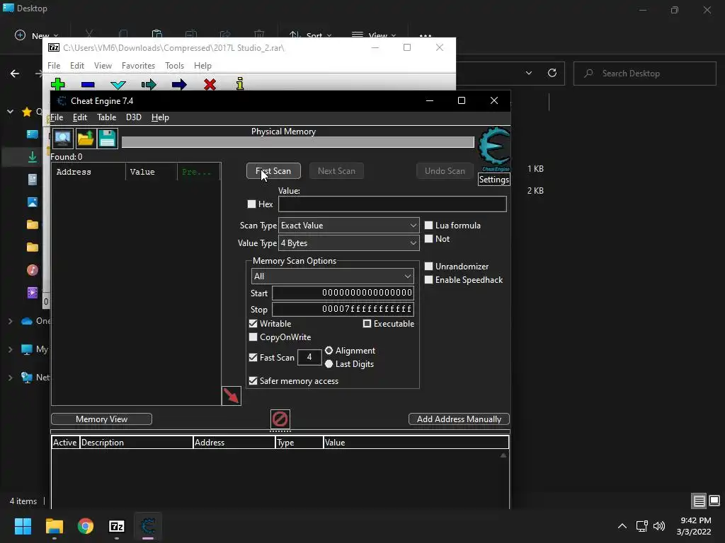
Task: Open Chrome from the taskbar
Action: coord(86,526)
